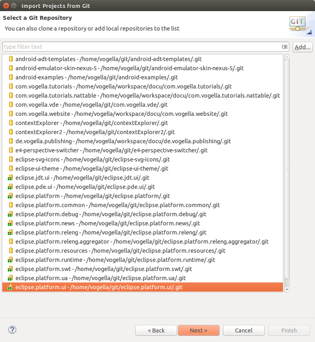Cancel the import dialog

pos(244,330)
